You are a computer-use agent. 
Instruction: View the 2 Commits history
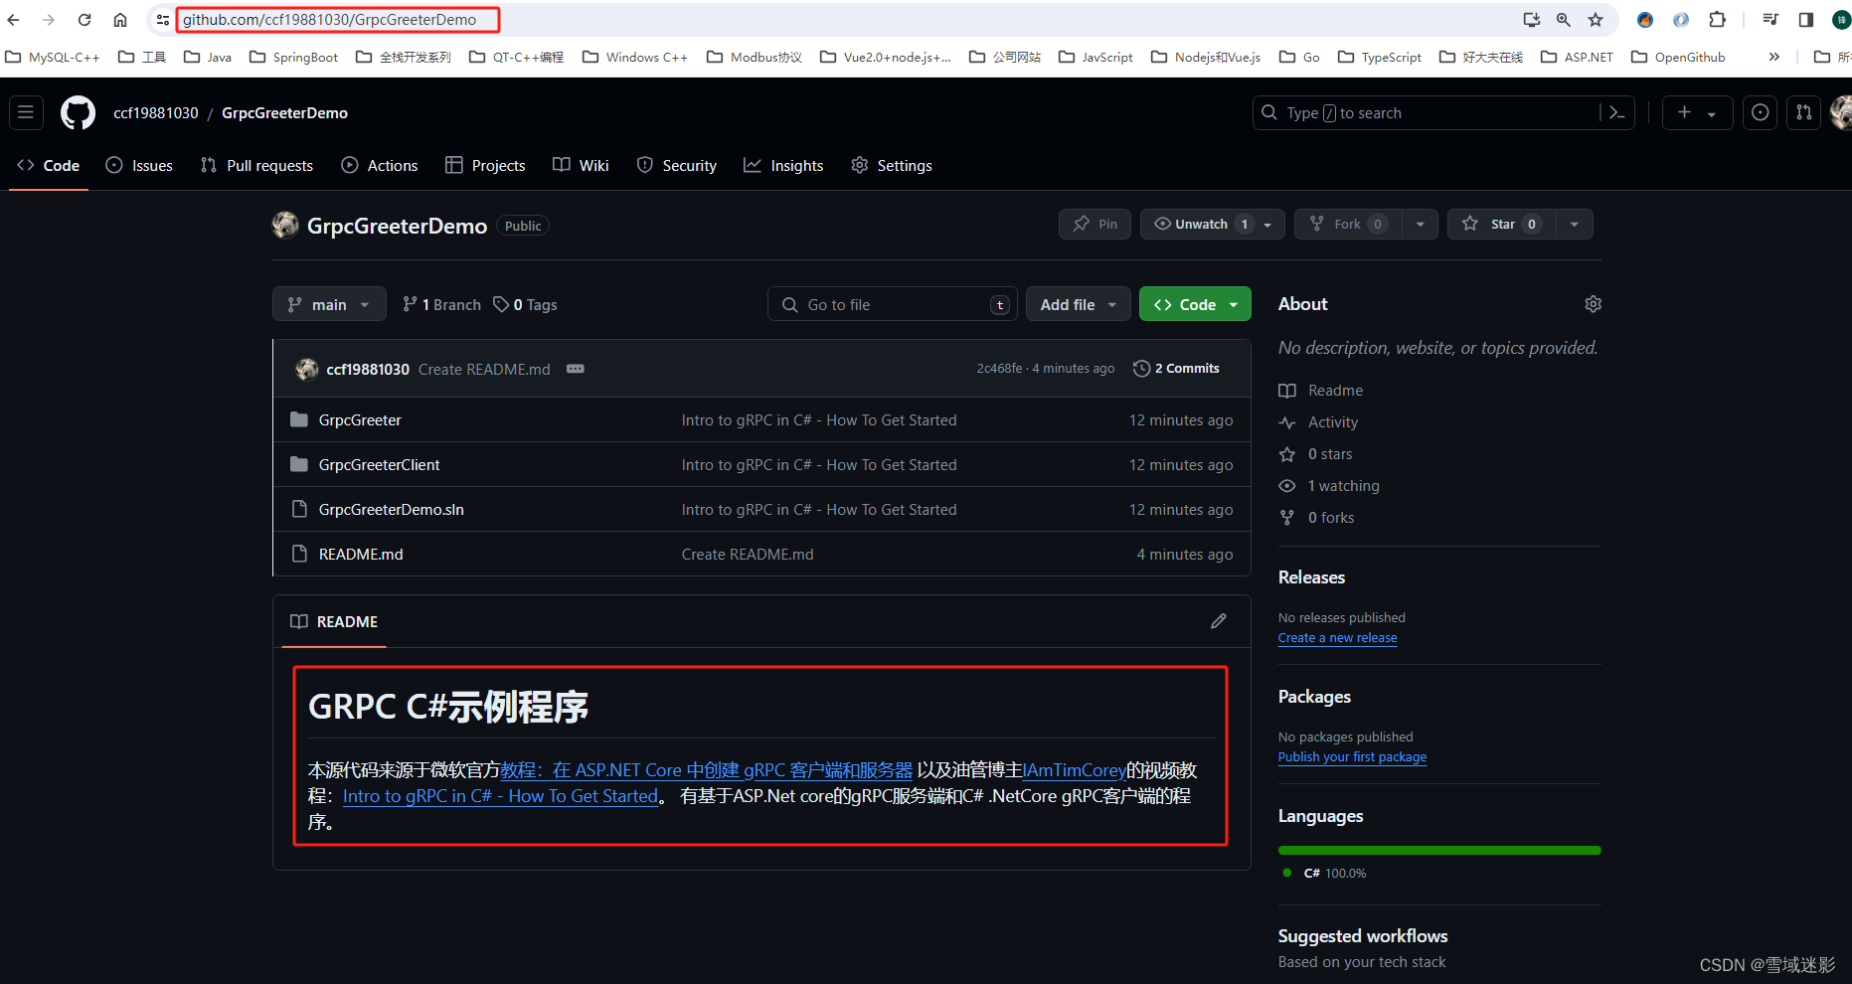tap(1176, 369)
